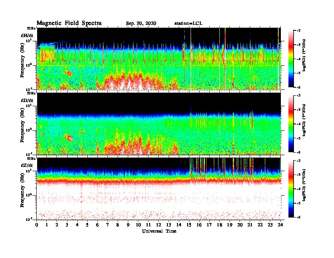The width and height of the screenshot is (334, 258).
Task: Click hour tick label "23" on time axis
Action: point(270,225)
